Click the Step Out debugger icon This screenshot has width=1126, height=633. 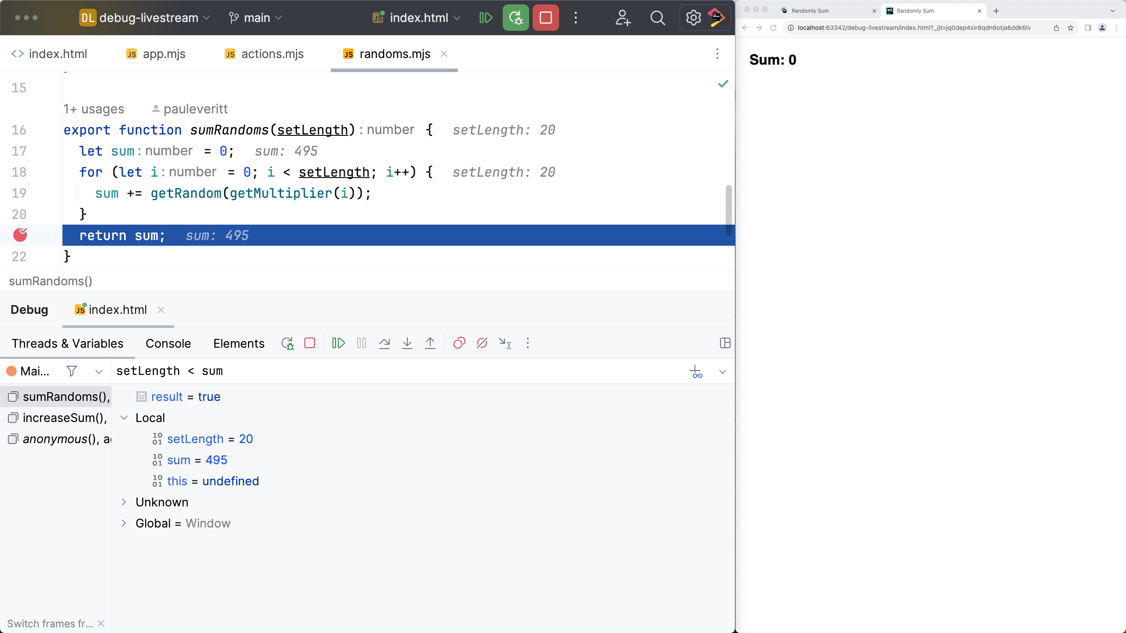(x=431, y=343)
